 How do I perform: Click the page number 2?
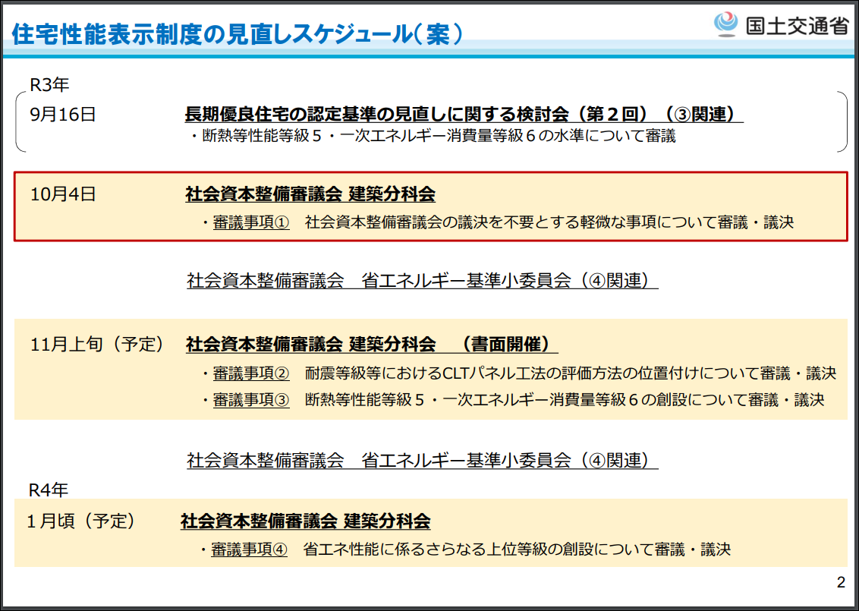point(841,582)
